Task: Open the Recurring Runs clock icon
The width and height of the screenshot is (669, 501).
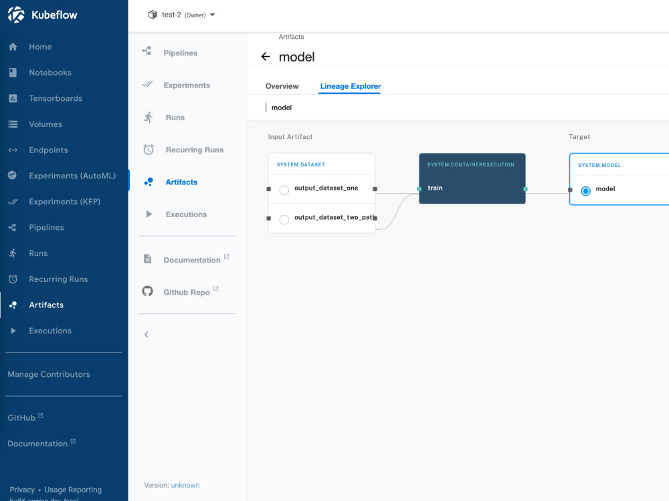Action: pyautogui.click(x=148, y=150)
